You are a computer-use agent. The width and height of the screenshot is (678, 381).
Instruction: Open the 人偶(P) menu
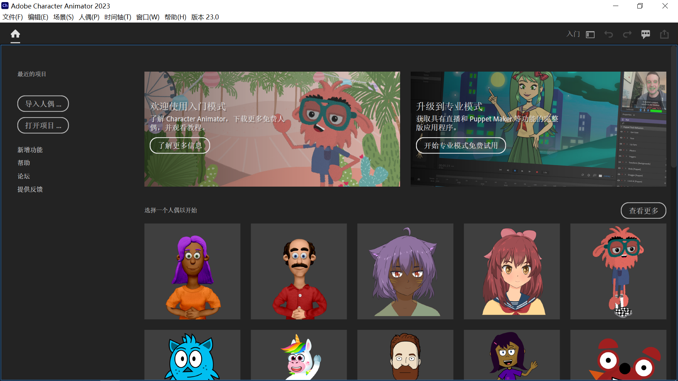coord(89,17)
